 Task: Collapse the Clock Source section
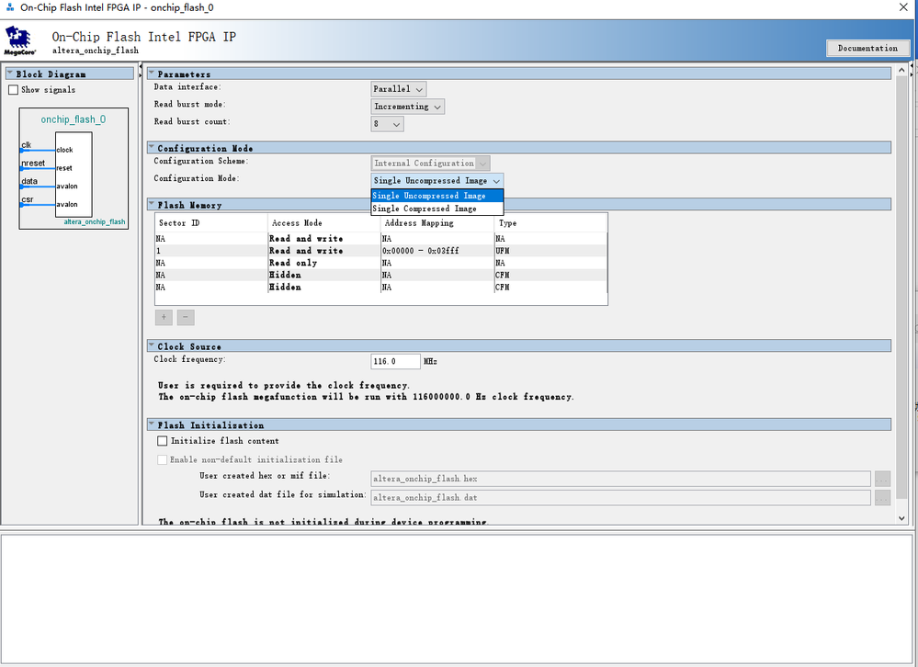tap(152, 345)
